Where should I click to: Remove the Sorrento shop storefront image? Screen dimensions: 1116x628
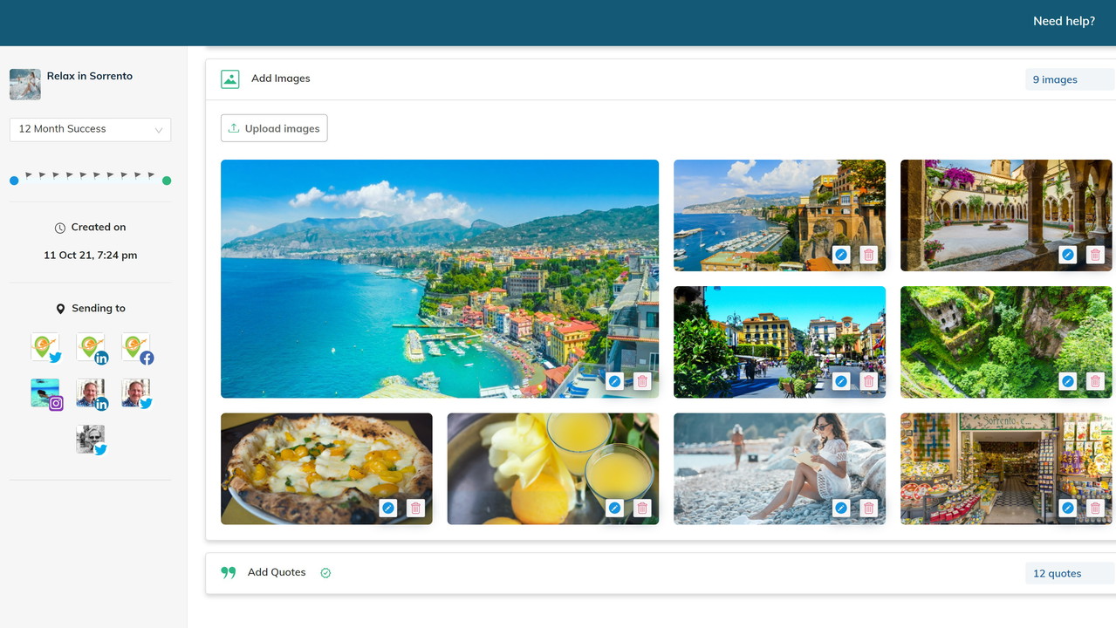pos(1096,508)
